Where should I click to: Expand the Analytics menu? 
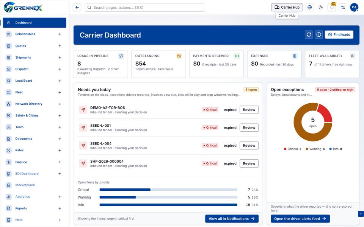coord(60,197)
